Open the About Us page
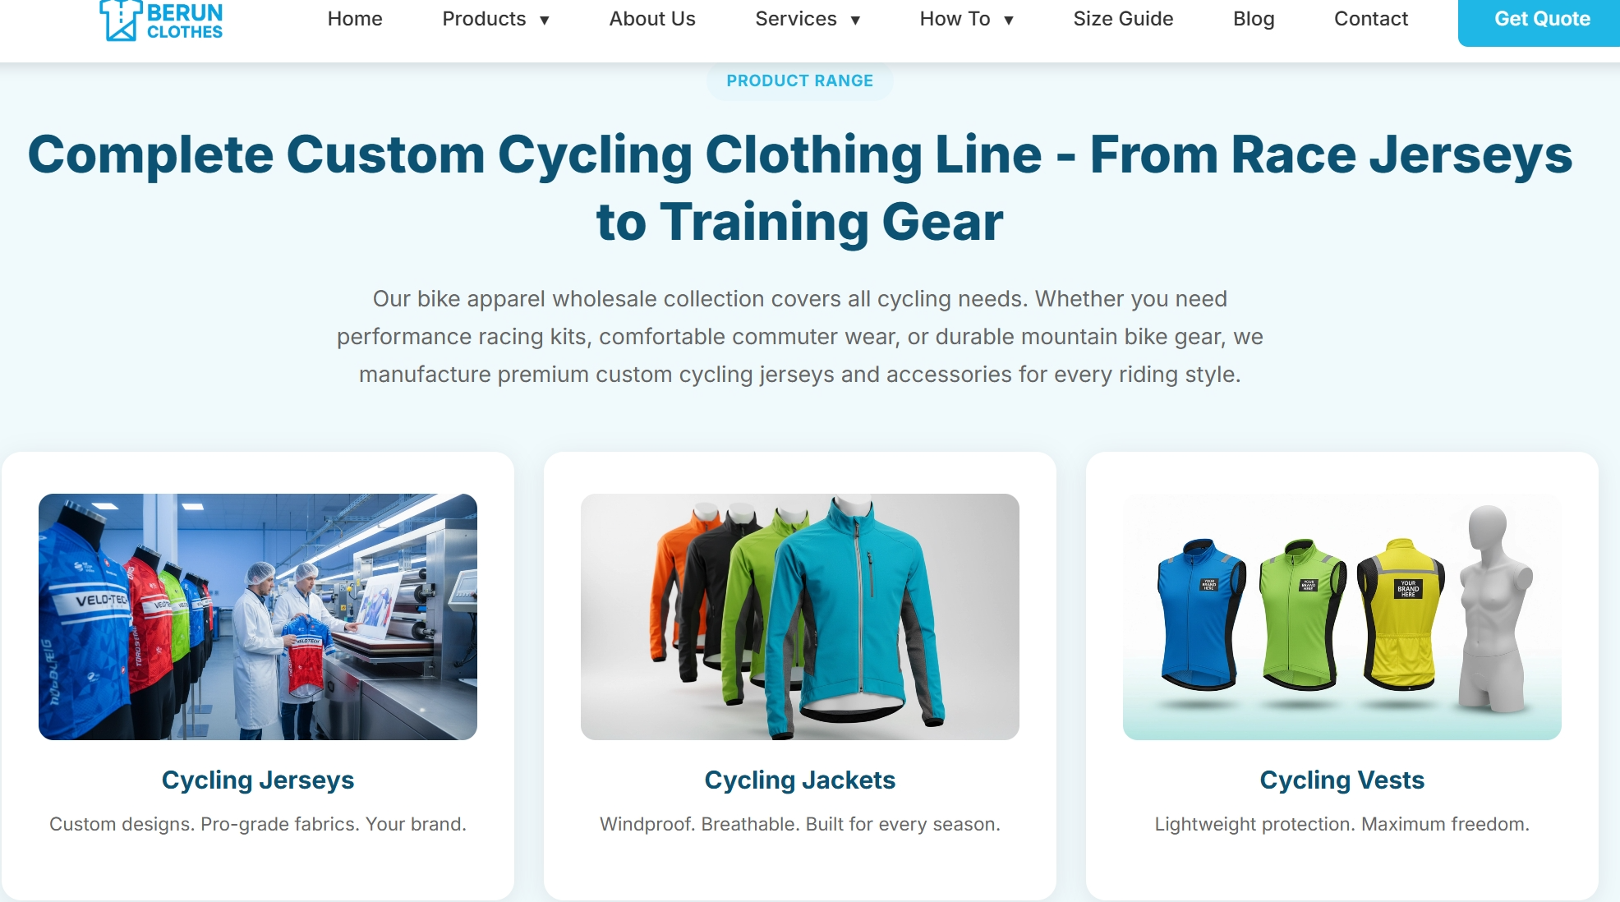Image resolution: width=1620 pixels, height=902 pixels. 652,19
